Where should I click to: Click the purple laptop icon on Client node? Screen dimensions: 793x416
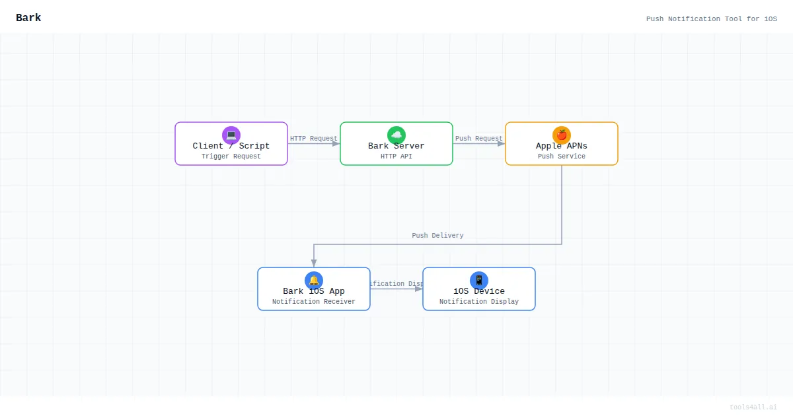click(231, 135)
